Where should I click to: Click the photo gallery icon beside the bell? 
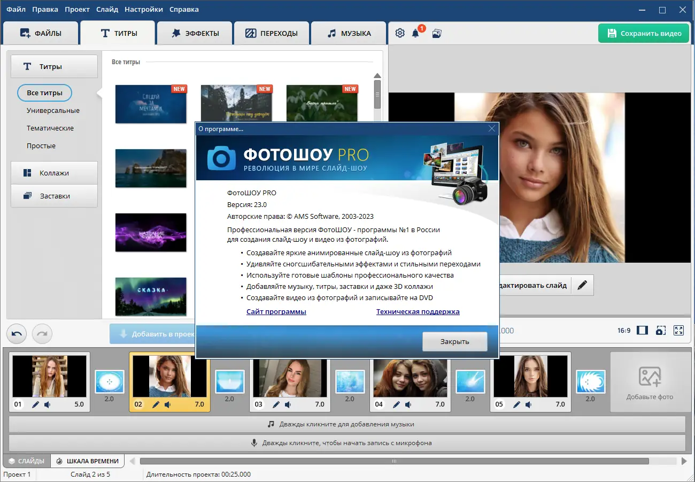tap(437, 33)
